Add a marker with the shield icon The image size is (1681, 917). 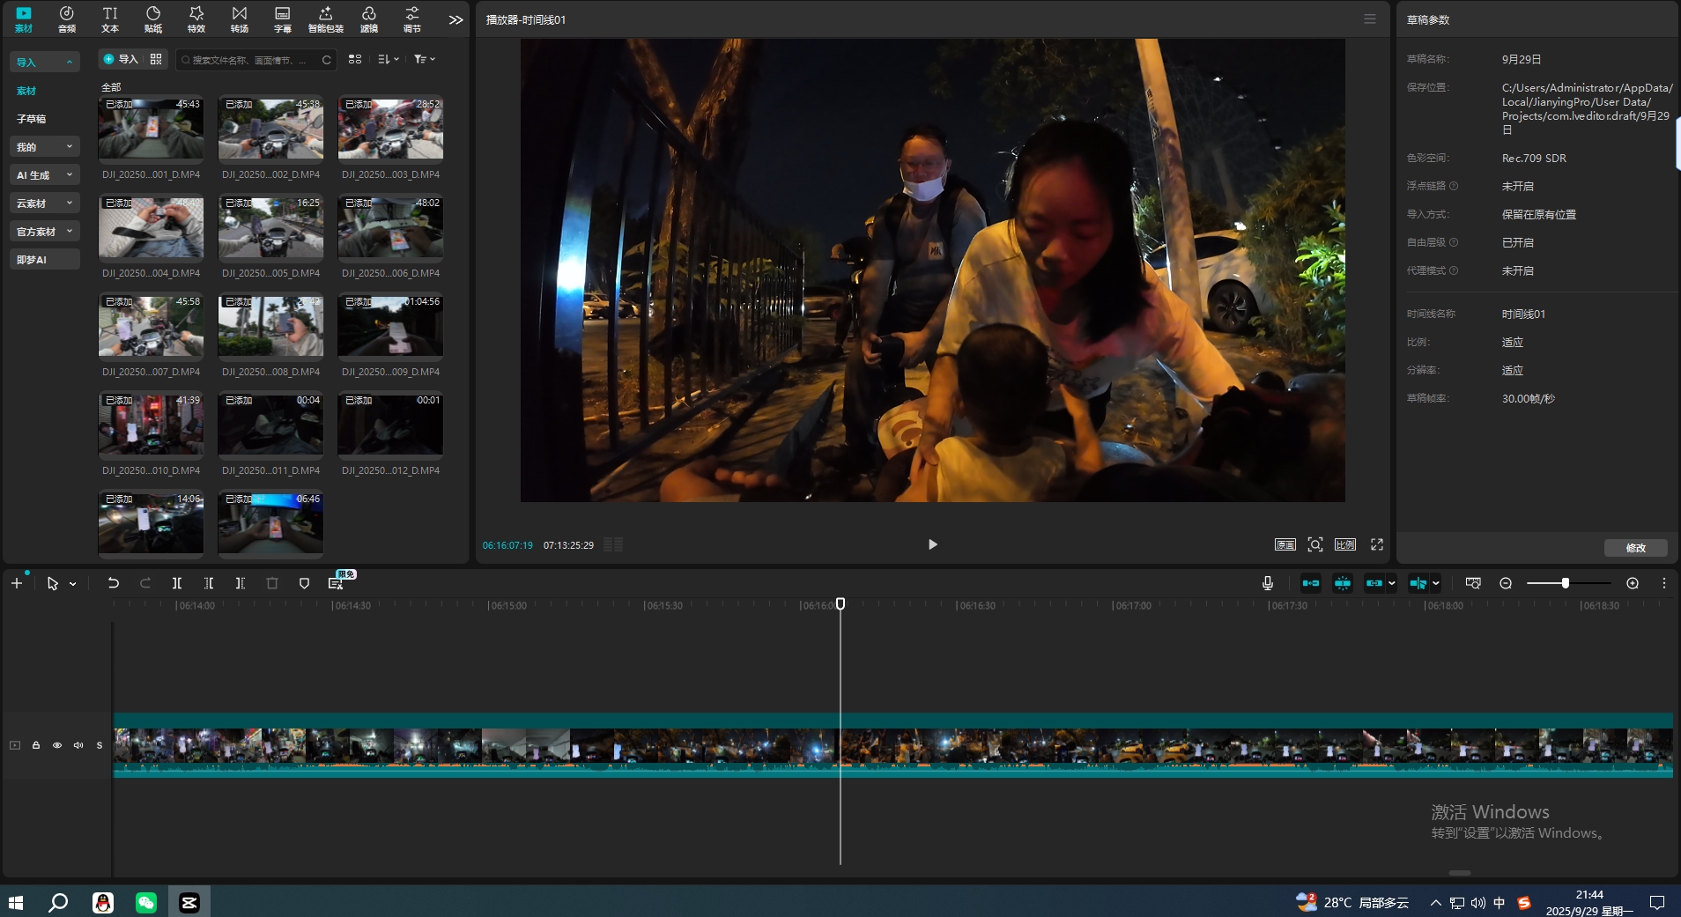click(304, 583)
